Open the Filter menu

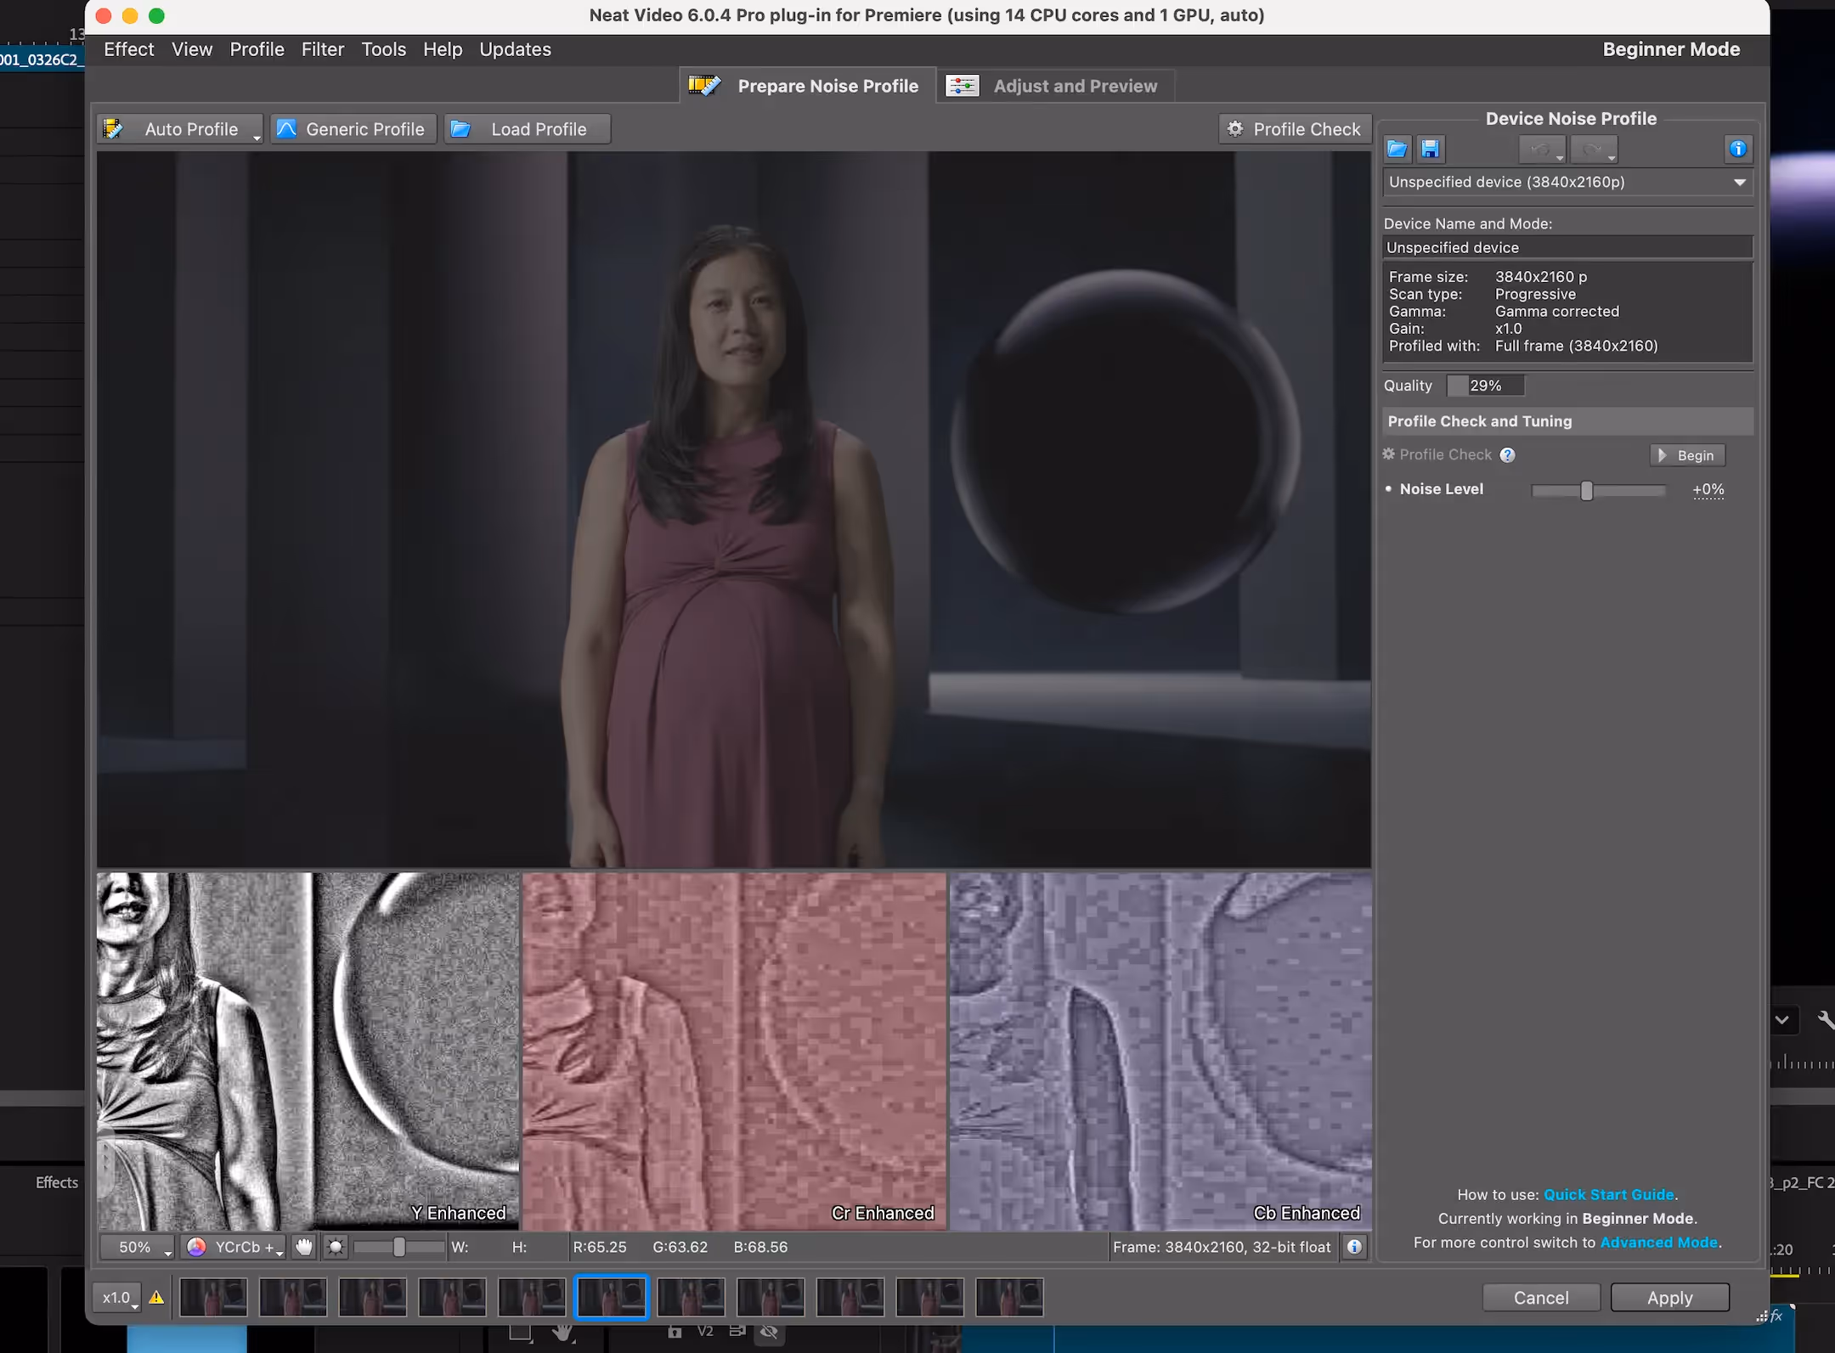322,49
